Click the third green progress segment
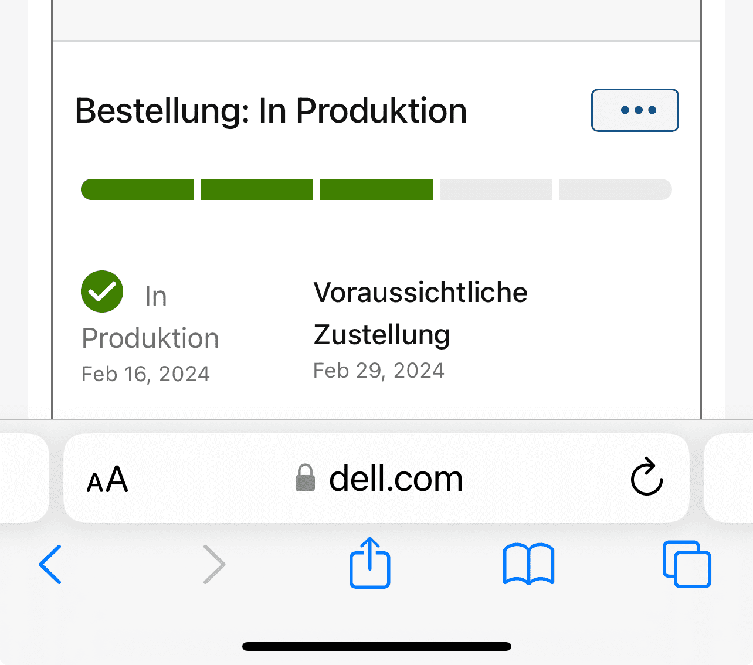 [x=376, y=189]
